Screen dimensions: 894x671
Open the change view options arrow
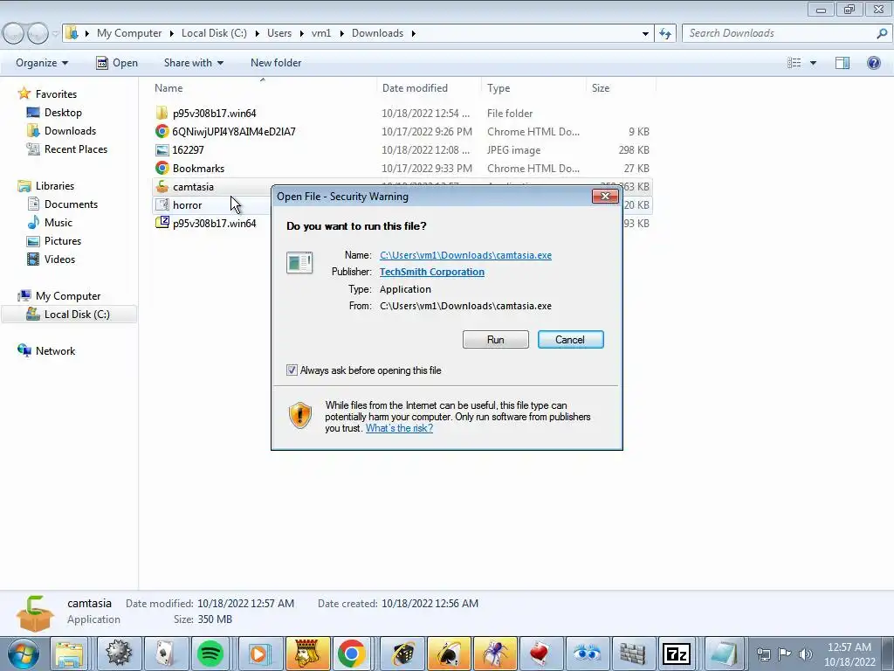click(813, 63)
